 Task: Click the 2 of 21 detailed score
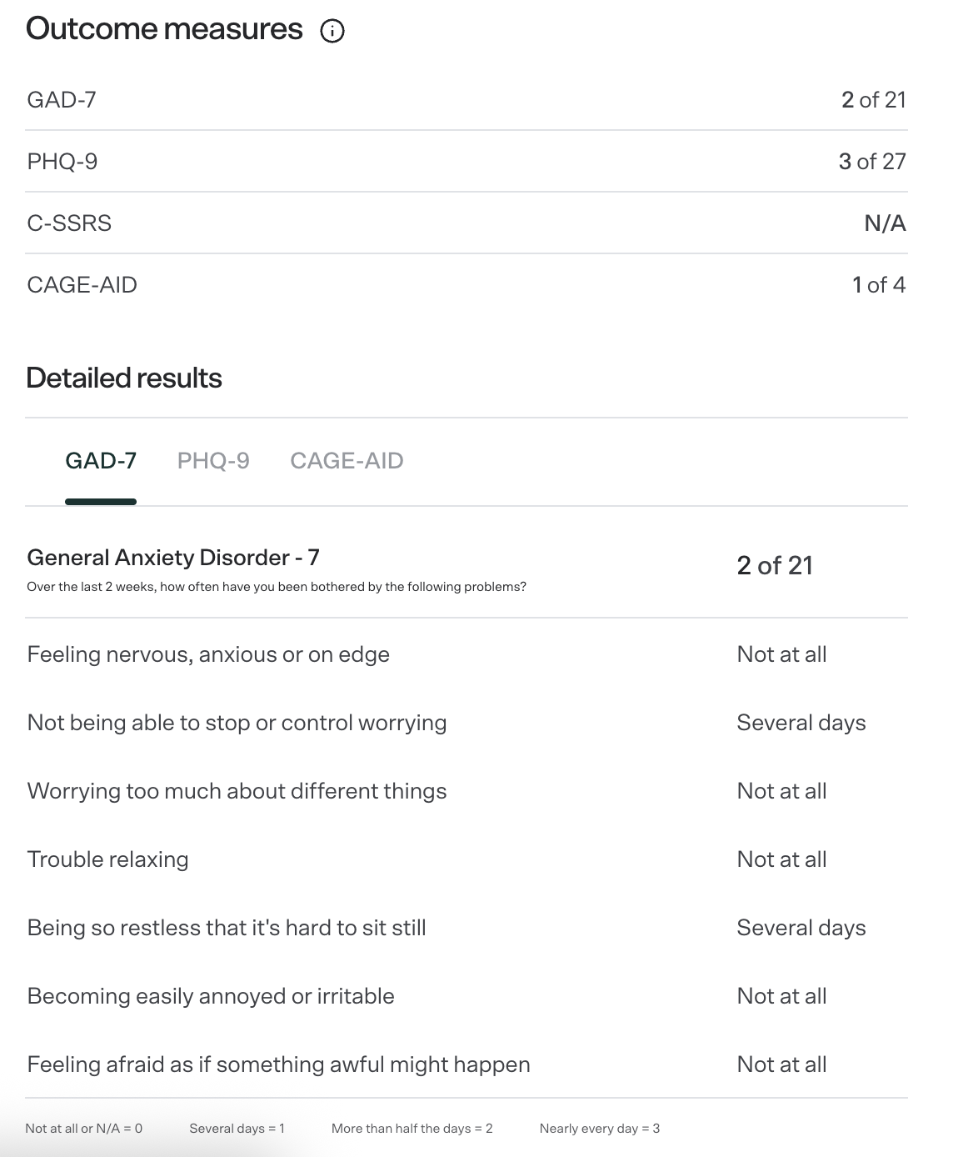[775, 566]
